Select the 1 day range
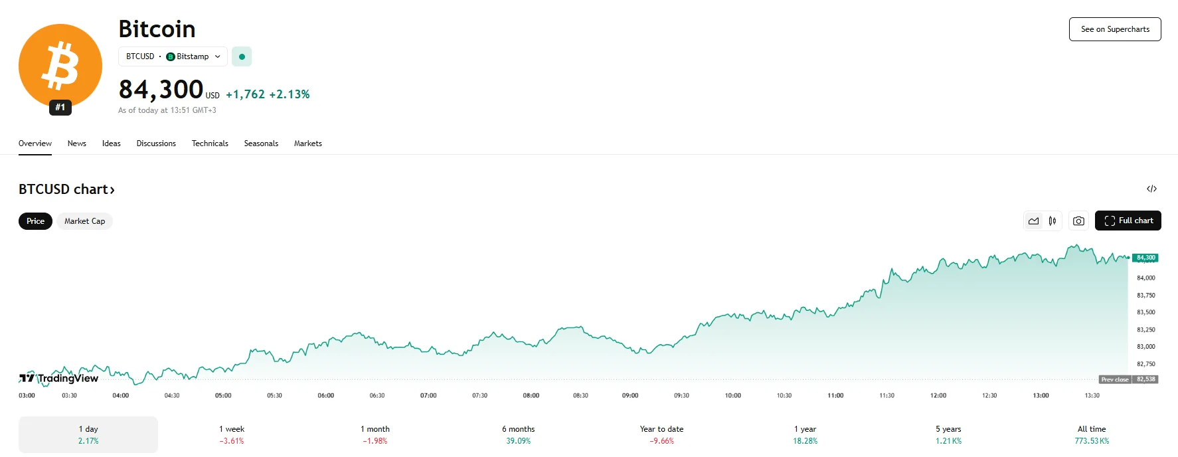 [88, 434]
